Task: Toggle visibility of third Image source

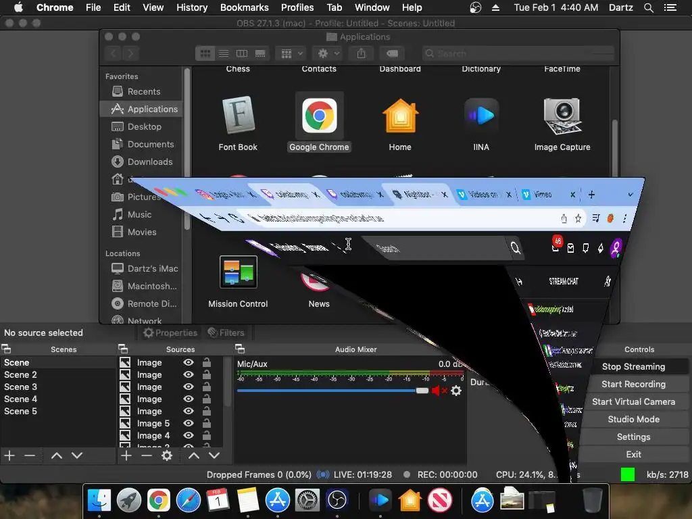Action: click(189, 387)
